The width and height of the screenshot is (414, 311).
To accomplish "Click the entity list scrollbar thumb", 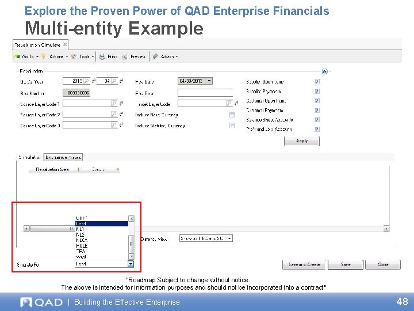I will 131,244.
